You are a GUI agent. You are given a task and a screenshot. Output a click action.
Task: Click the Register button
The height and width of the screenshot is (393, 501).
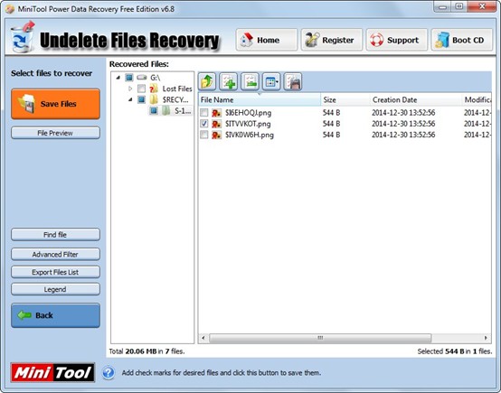click(332, 40)
